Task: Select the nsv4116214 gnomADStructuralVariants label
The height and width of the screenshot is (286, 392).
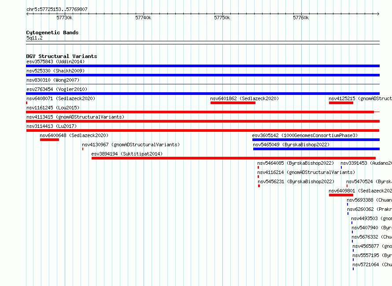Action: 306,172
